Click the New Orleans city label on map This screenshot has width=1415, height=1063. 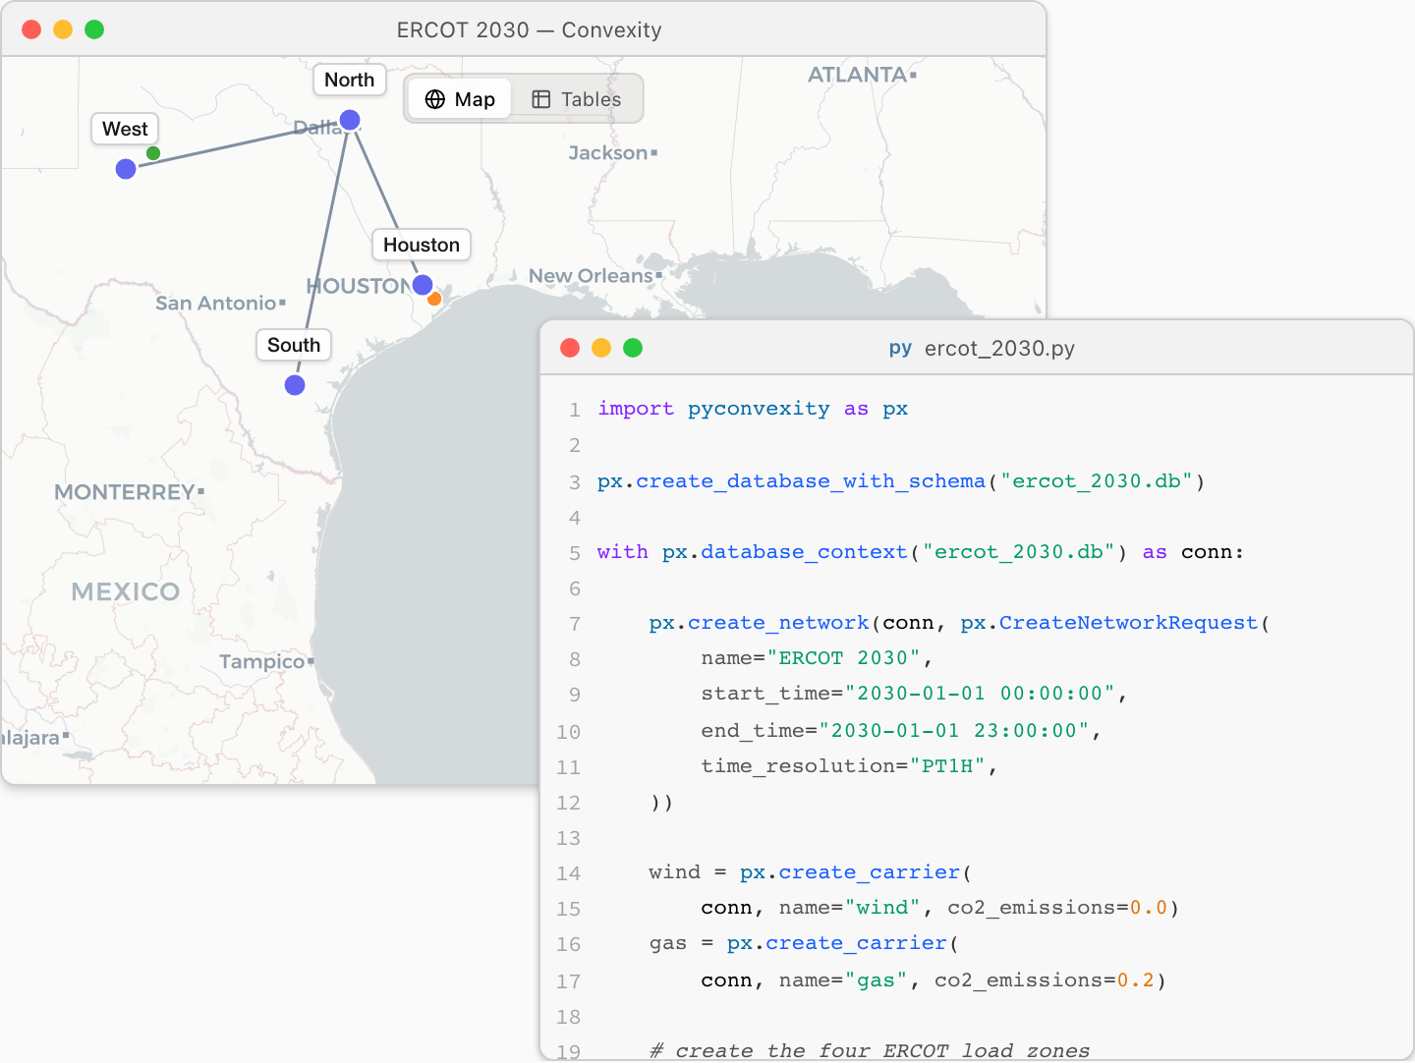click(591, 276)
